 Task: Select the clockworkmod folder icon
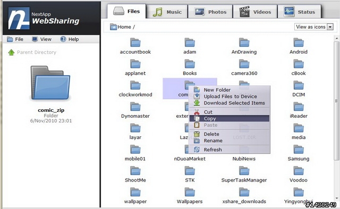coord(135,85)
